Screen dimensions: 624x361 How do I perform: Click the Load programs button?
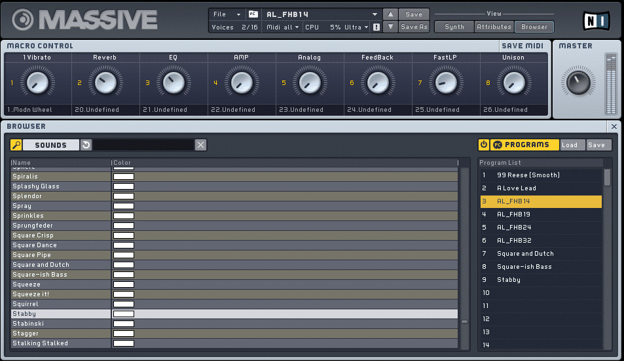point(572,145)
